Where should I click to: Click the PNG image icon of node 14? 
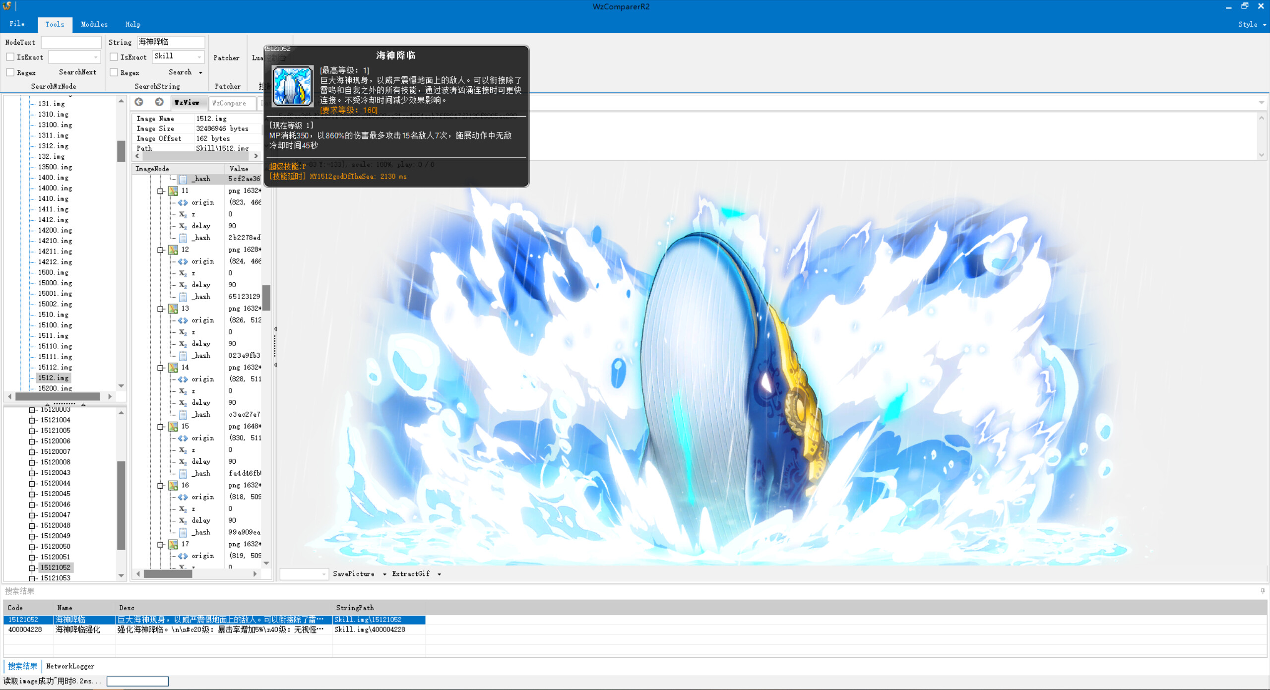(x=173, y=368)
